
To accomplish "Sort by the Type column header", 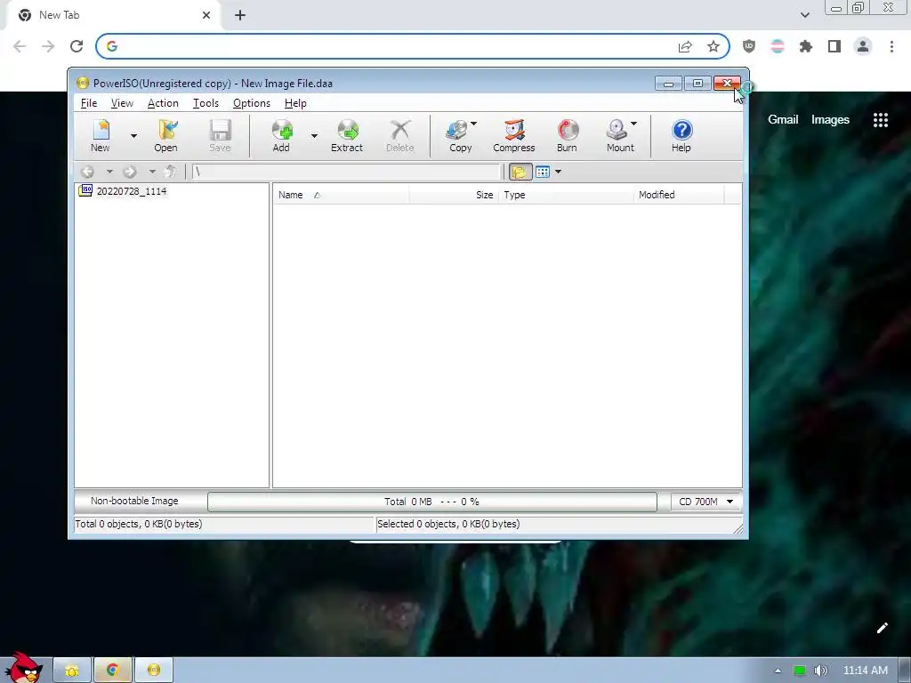I will point(566,195).
